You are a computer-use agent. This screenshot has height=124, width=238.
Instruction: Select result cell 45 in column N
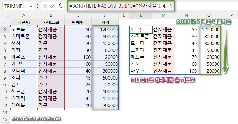[186, 50]
